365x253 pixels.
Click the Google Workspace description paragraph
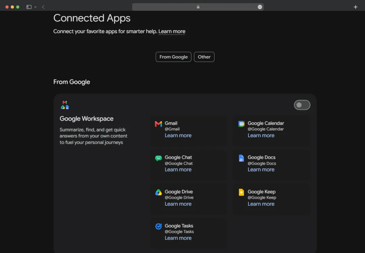[x=93, y=136]
